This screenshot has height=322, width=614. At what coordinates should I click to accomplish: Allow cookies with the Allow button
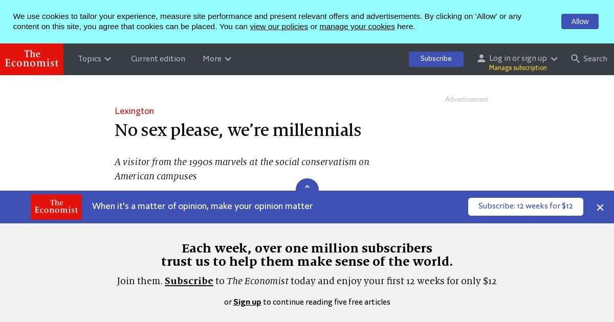click(579, 21)
